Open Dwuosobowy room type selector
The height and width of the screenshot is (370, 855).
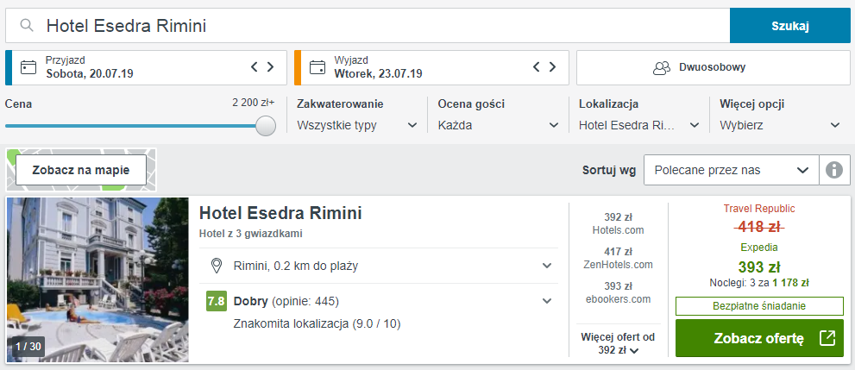point(713,67)
